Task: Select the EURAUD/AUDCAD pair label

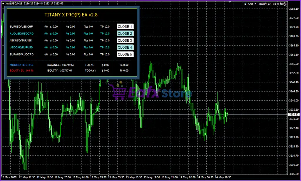Action: 21,54
